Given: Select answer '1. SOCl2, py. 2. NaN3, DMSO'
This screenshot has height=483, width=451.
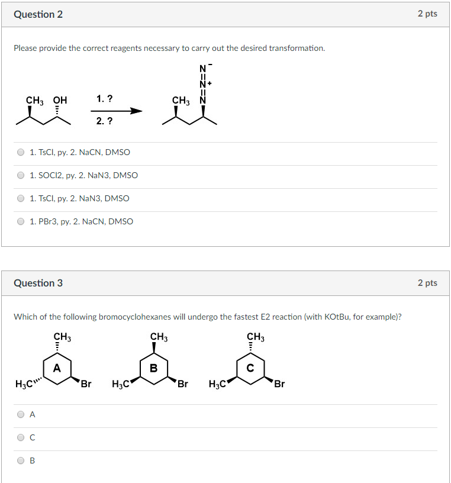Looking at the screenshot, I should pos(21,175).
